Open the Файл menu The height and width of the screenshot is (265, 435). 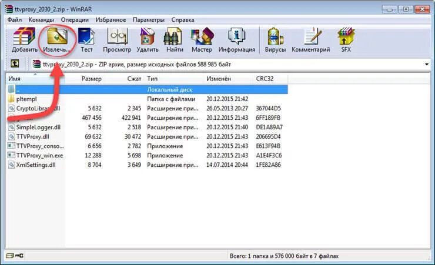click(15, 20)
